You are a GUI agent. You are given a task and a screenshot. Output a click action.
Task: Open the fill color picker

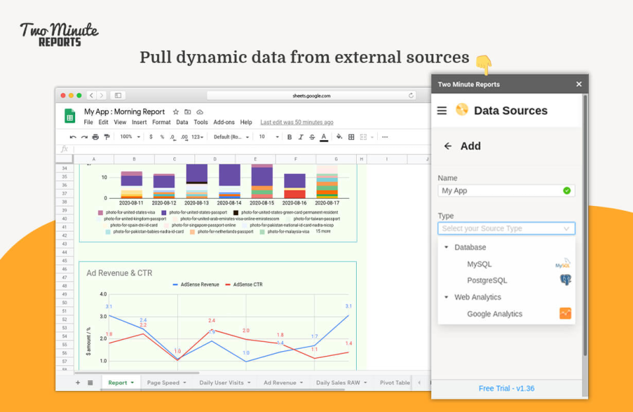[x=339, y=137]
